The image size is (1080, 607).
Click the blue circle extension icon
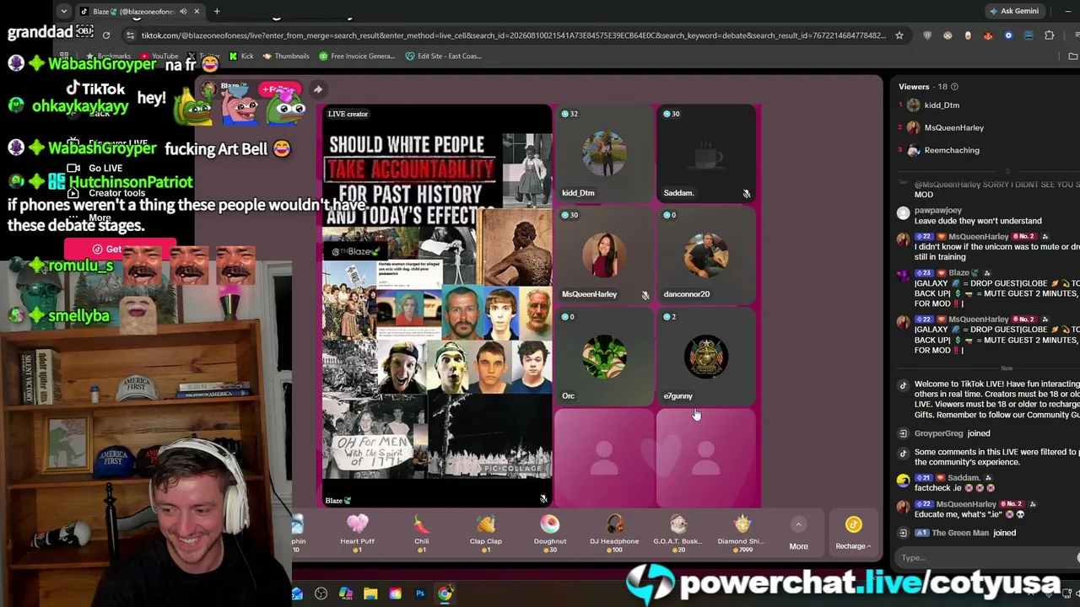(x=1008, y=35)
